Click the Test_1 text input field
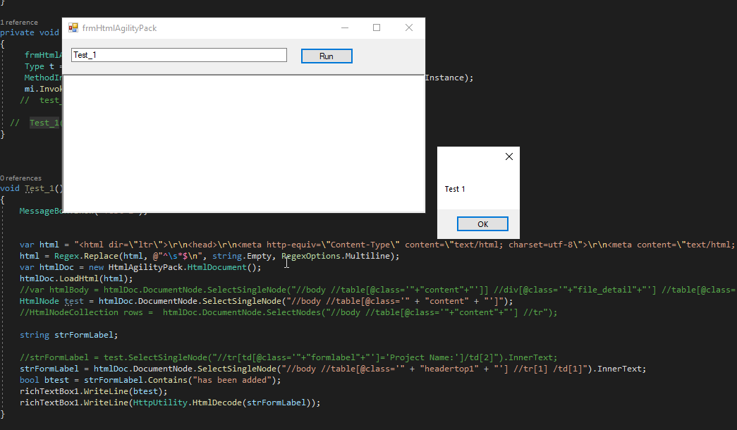The width and height of the screenshot is (737, 430). click(x=179, y=55)
